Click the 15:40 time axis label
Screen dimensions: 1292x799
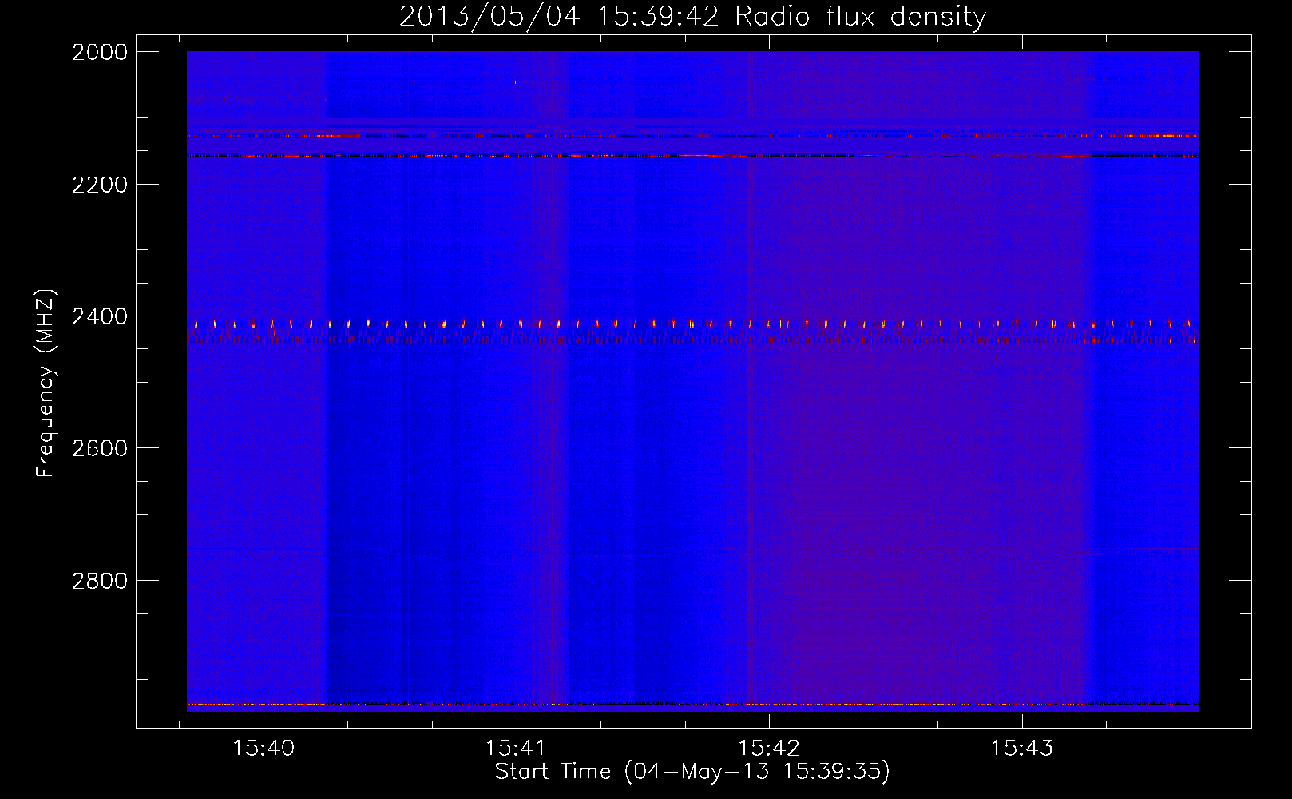pos(264,748)
